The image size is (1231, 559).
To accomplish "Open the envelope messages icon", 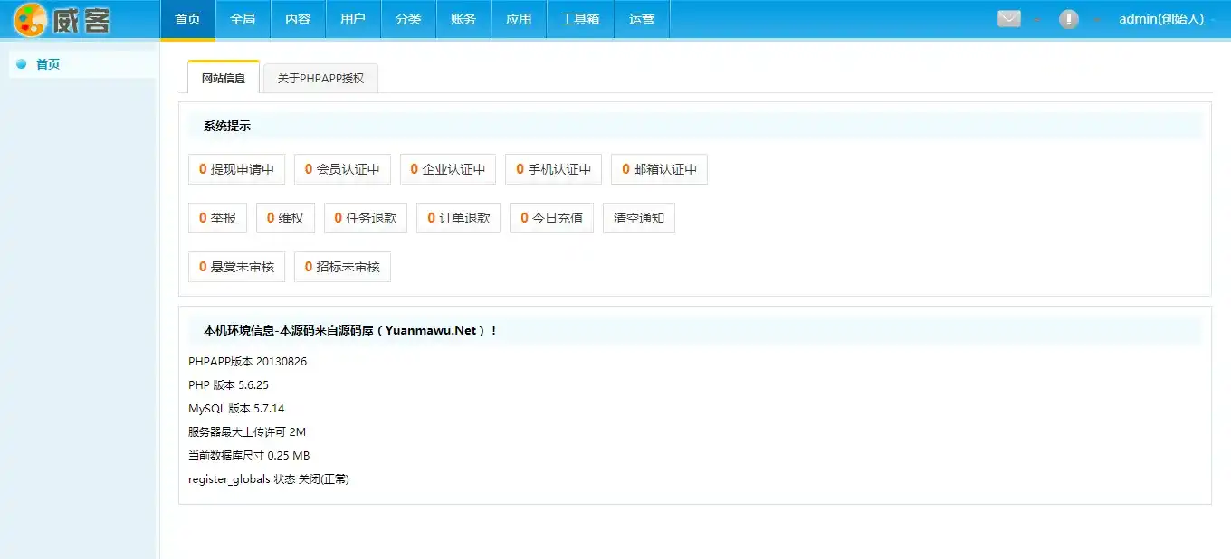I will pyautogui.click(x=1009, y=19).
